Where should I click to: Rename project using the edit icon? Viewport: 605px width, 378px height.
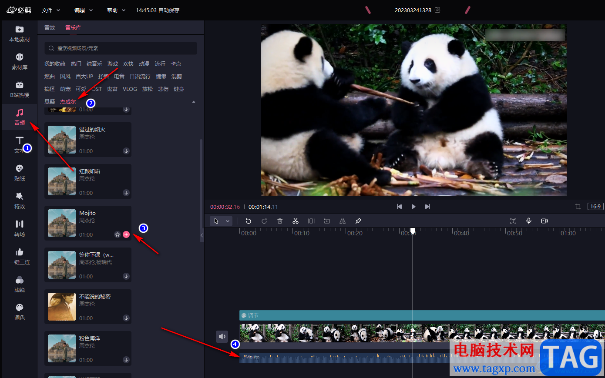(x=437, y=10)
